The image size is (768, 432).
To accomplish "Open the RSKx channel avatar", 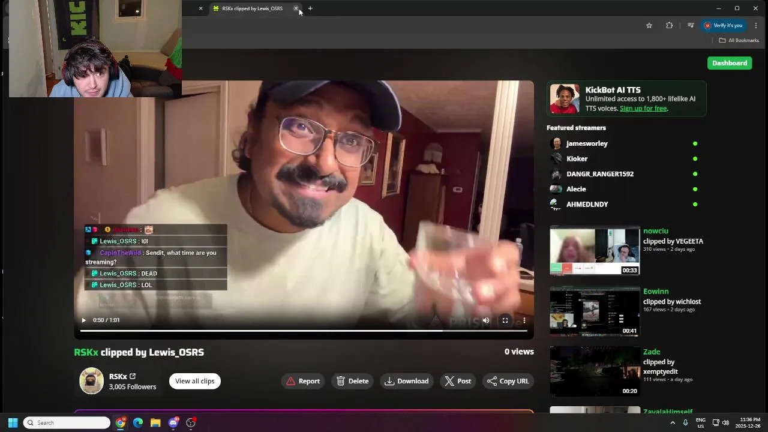I will [92, 381].
